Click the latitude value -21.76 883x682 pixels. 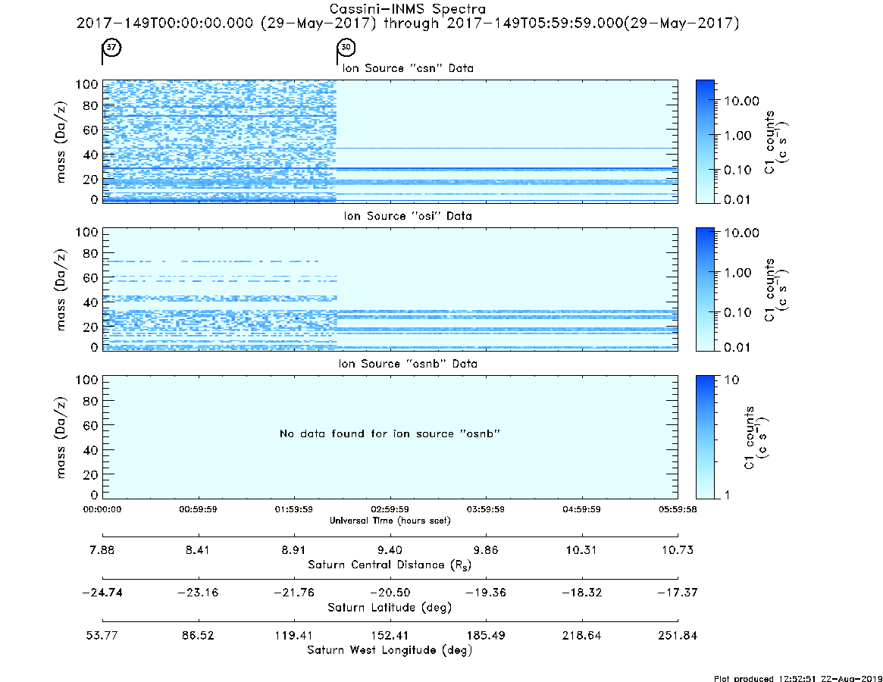[x=294, y=593]
